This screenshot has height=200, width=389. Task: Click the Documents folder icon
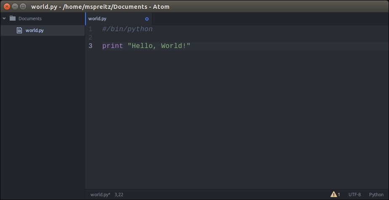point(12,19)
